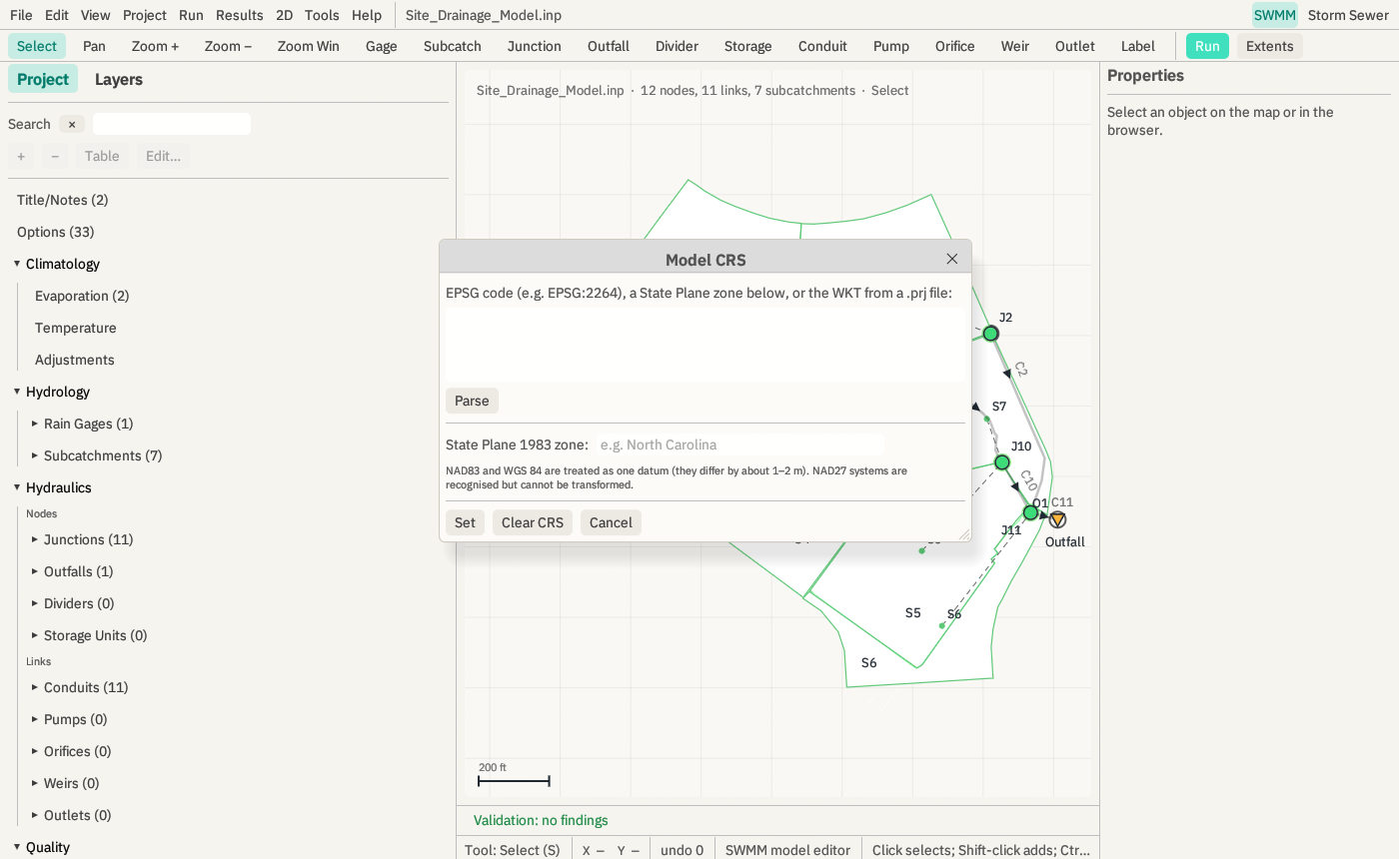This screenshot has height=859, width=1399.
Task: Expand Conduits (11)
Action: 35,687
